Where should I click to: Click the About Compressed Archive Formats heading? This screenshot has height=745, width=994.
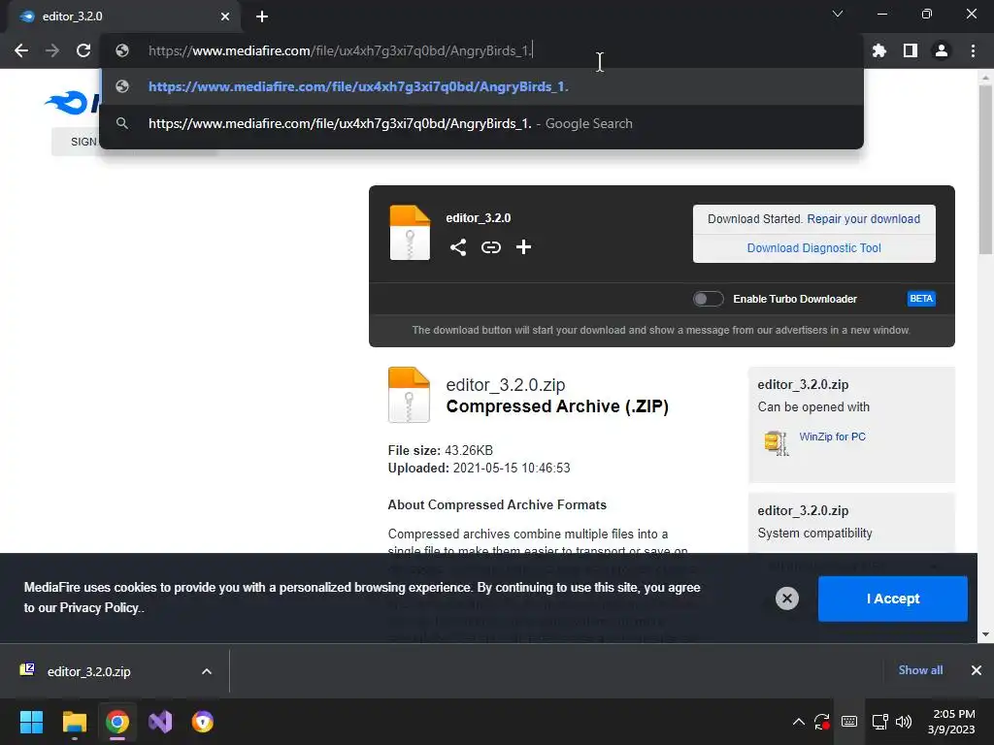point(497,504)
